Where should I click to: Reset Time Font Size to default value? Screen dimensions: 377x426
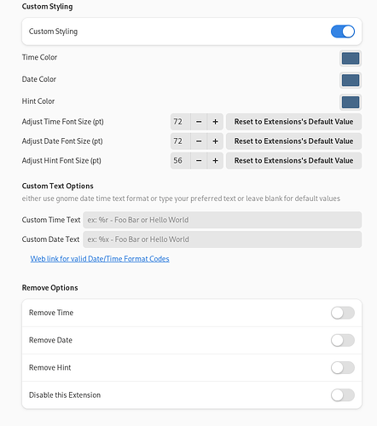[293, 122]
